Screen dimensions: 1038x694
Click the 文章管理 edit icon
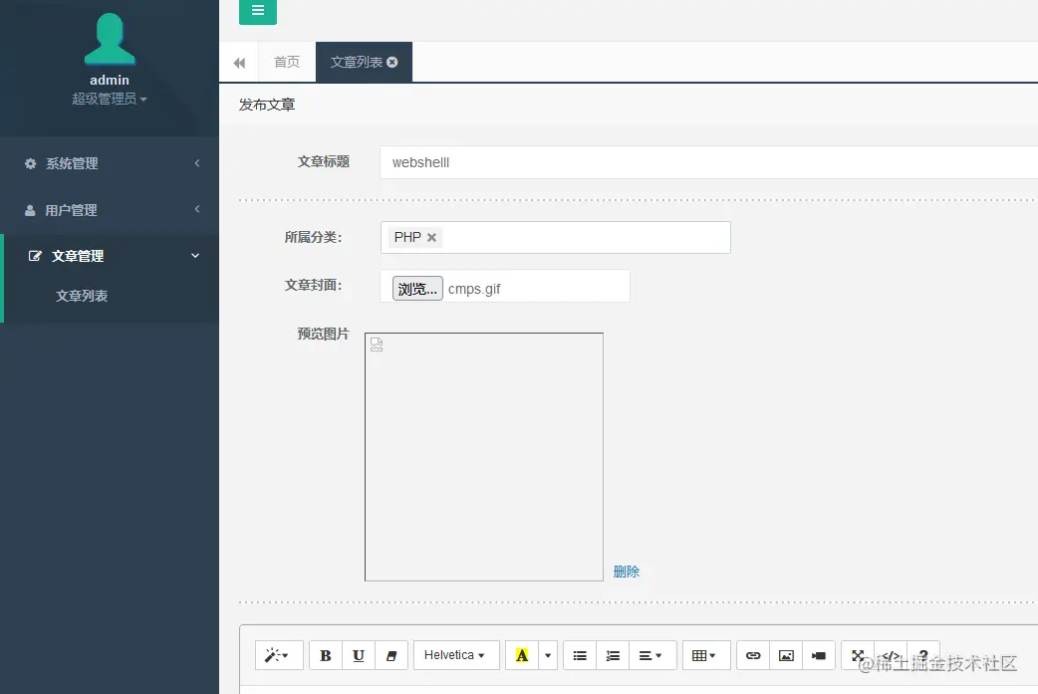tap(35, 256)
